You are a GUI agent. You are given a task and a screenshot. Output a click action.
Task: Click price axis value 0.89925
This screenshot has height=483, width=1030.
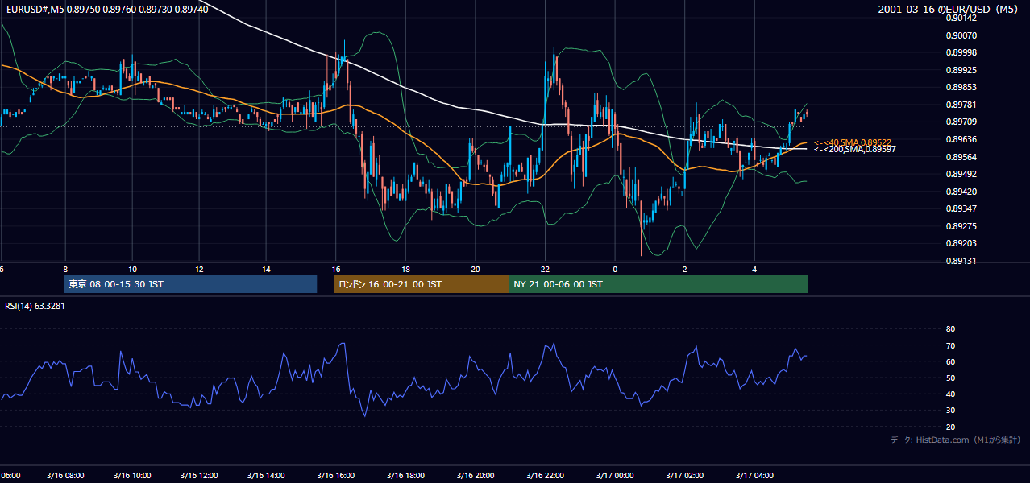click(x=961, y=70)
